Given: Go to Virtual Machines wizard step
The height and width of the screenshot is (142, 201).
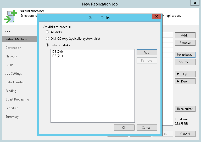Looking at the screenshot, I should [x=19, y=39].
